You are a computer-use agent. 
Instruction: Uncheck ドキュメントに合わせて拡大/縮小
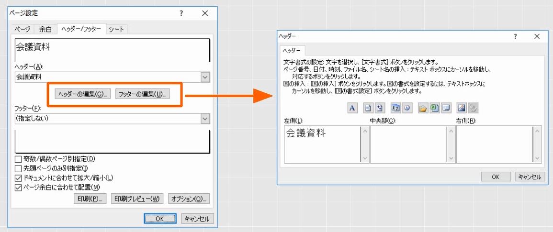[x=18, y=178]
